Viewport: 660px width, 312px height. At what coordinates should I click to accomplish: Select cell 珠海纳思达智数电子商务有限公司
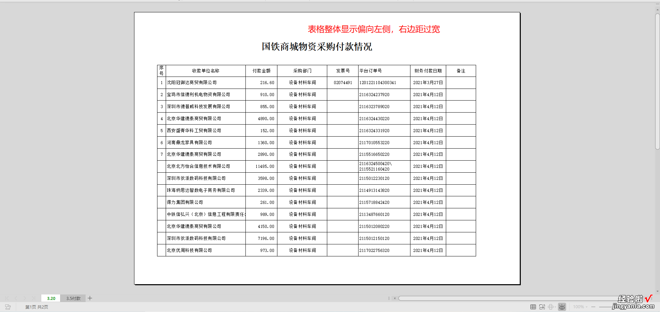coord(206,190)
